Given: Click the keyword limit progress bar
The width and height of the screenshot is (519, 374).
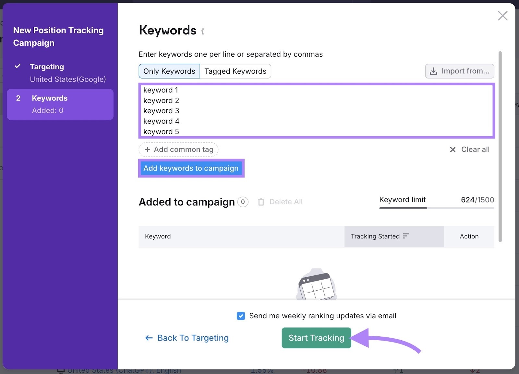Looking at the screenshot, I should point(436,208).
